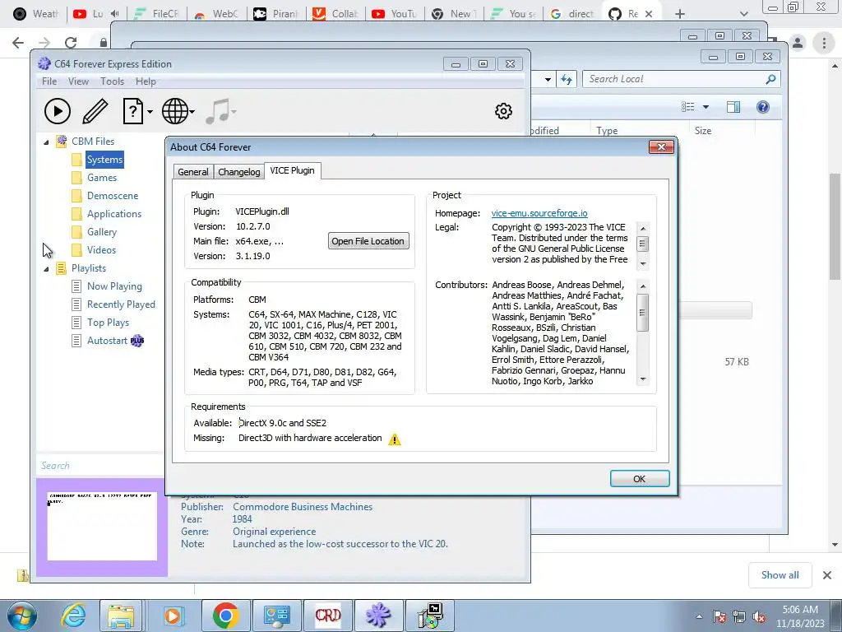Click the pencil Edit icon
Image resolution: width=842 pixels, height=632 pixels.
(95, 111)
